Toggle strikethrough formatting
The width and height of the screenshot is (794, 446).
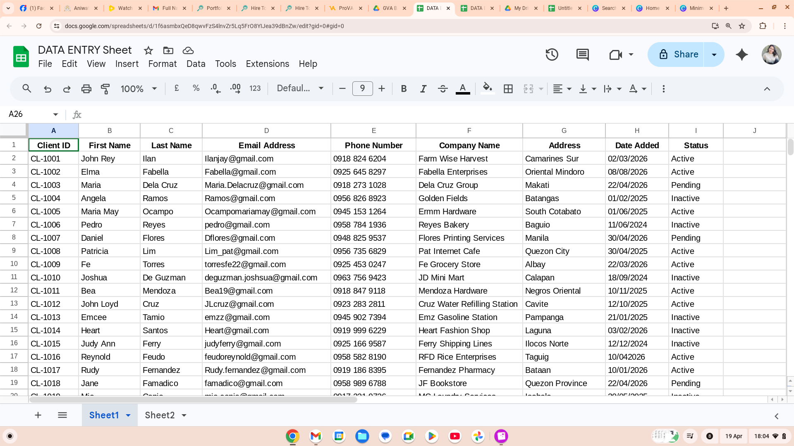coord(442,89)
